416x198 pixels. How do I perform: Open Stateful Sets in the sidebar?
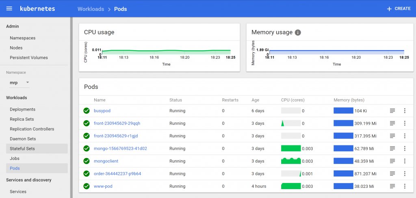[x=37, y=149]
